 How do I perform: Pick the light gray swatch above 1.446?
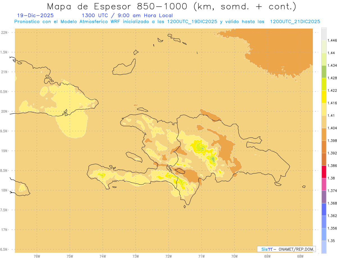(324, 34)
